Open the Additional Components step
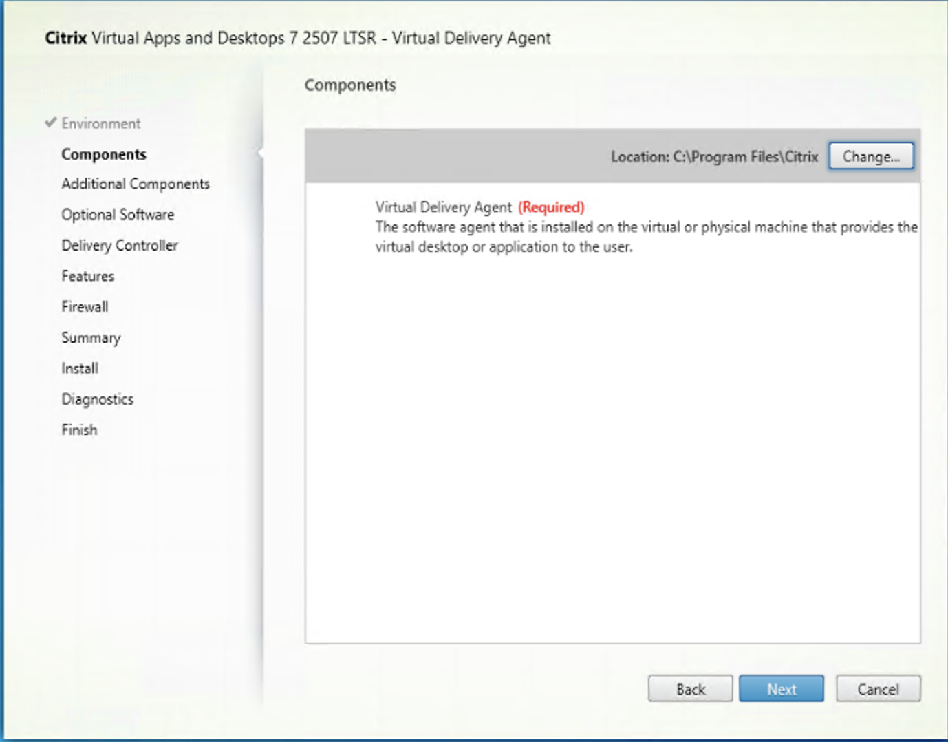948x742 pixels. (135, 184)
